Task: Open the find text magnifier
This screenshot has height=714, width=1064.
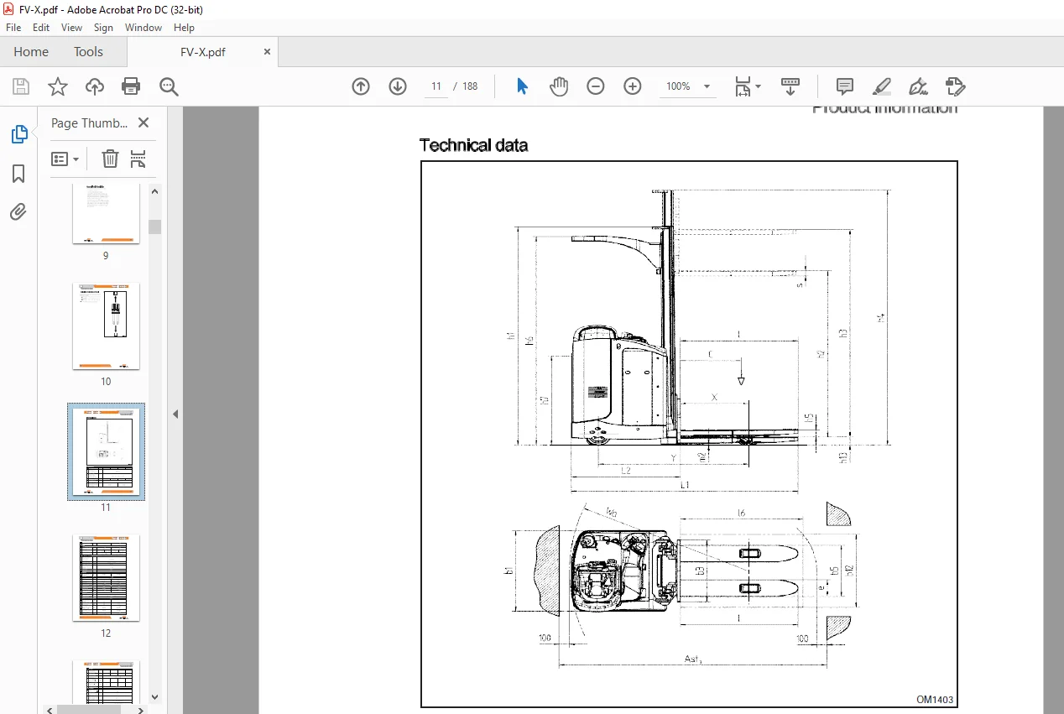Action: tap(169, 86)
